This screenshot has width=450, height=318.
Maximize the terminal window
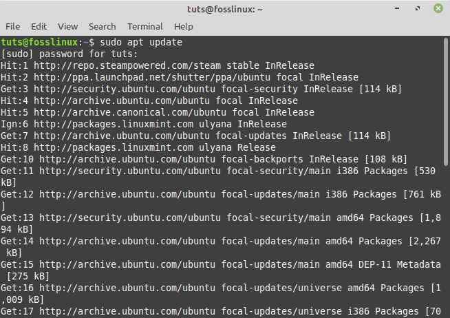click(x=418, y=9)
